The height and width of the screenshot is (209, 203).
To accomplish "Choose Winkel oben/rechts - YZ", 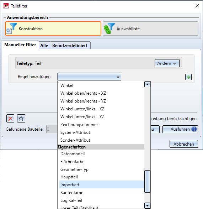I will coord(102,101).
